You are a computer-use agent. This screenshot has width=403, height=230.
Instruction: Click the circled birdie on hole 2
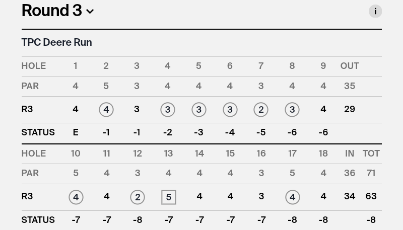click(106, 110)
